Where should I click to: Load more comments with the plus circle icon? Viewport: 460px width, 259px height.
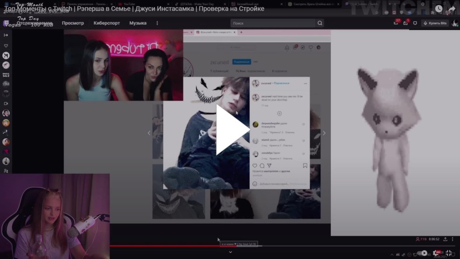279,114
